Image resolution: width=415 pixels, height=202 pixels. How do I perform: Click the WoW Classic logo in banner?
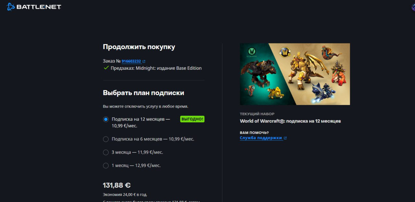(x=252, y=52)
